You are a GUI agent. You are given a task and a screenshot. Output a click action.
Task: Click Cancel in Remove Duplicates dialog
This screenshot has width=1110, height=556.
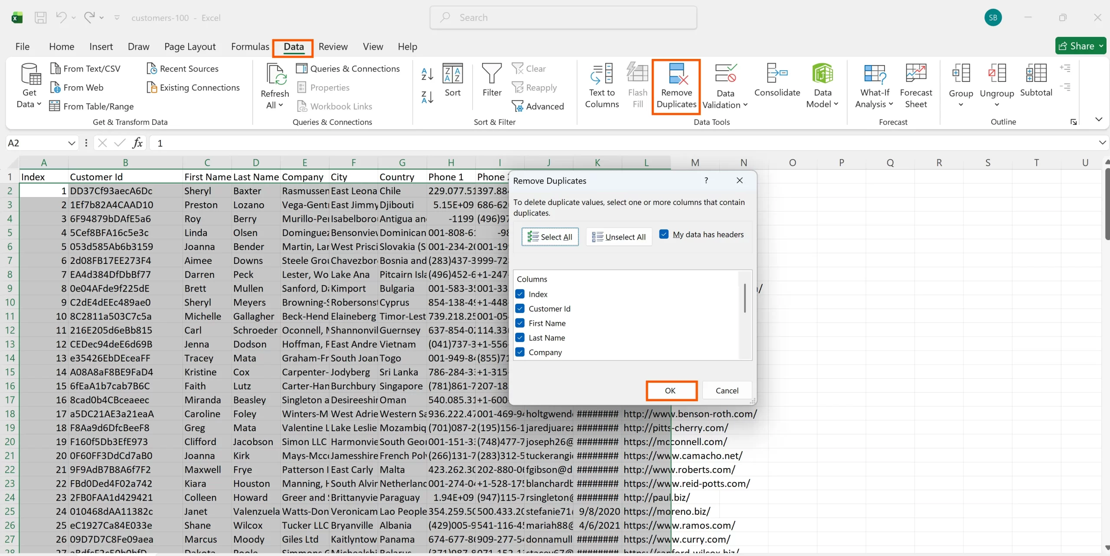tap(727, 390)
